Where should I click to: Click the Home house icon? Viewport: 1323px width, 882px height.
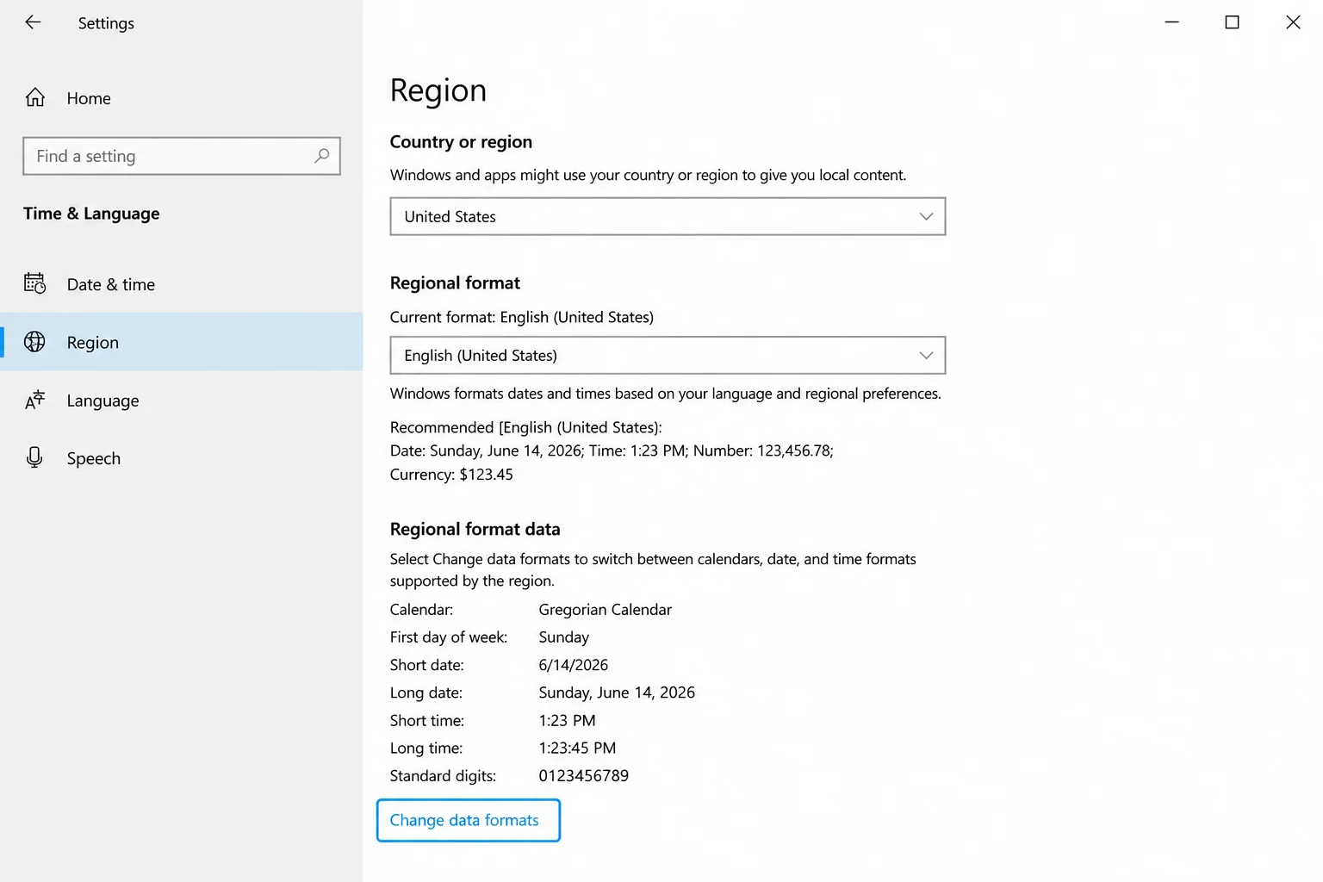[x=34, y=97]
